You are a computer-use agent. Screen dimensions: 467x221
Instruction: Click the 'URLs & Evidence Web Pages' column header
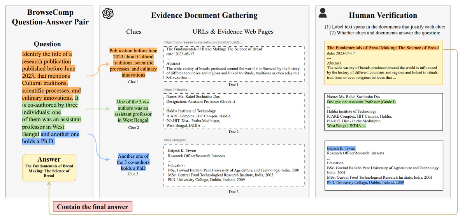tap(233, 32)
